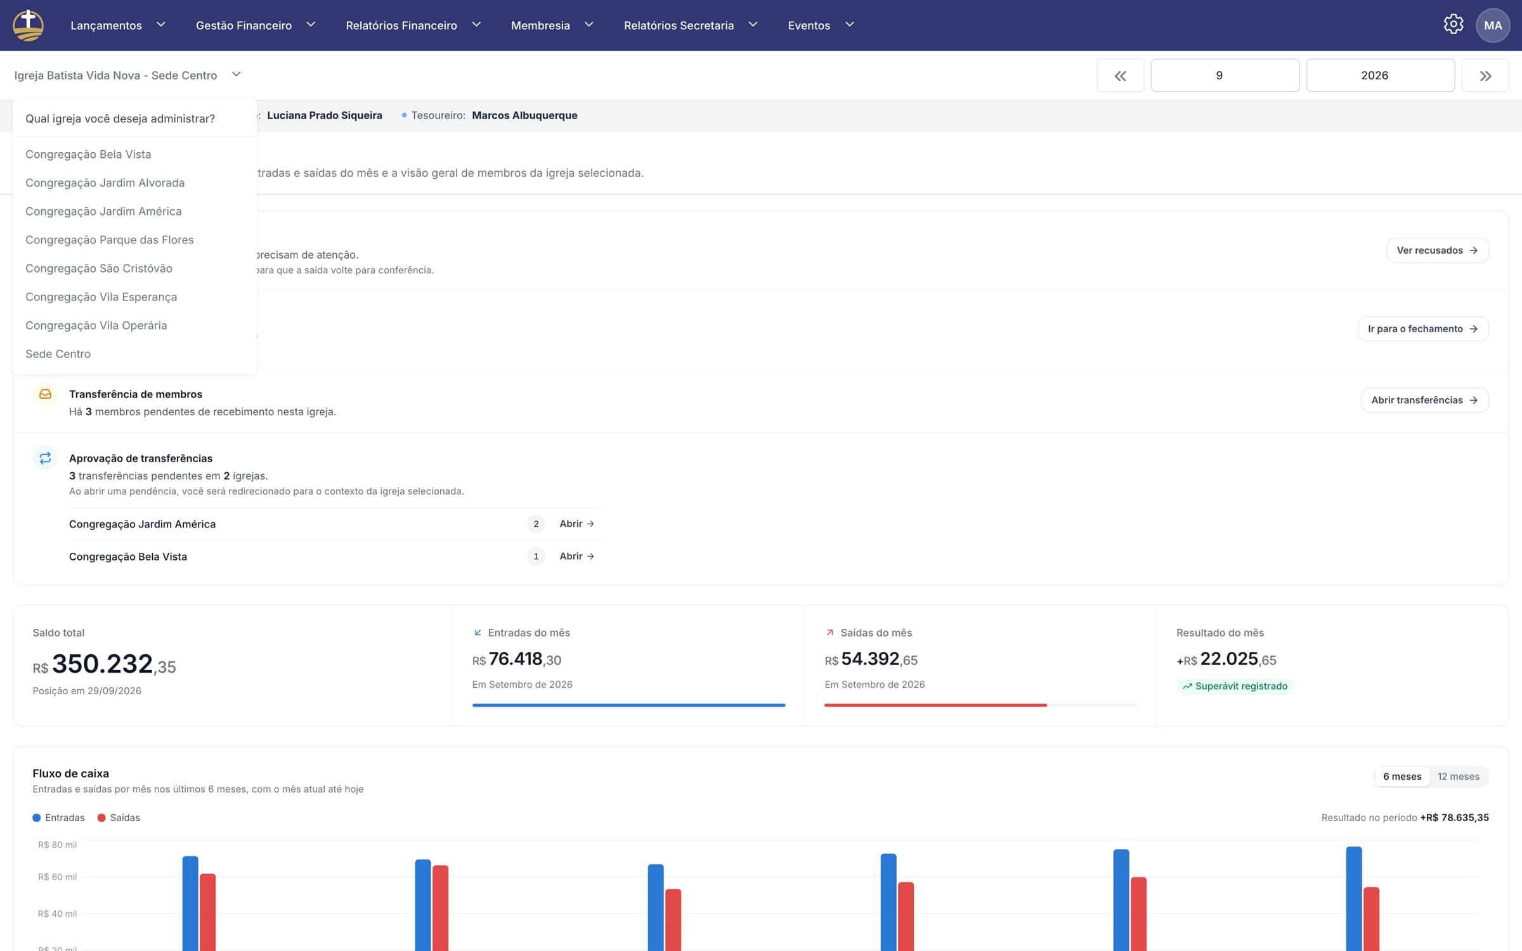The image size is (1522, 951).
Task: Pick Congregação Vila Operária
Action: pyautogui.click(x=134, y=325)
